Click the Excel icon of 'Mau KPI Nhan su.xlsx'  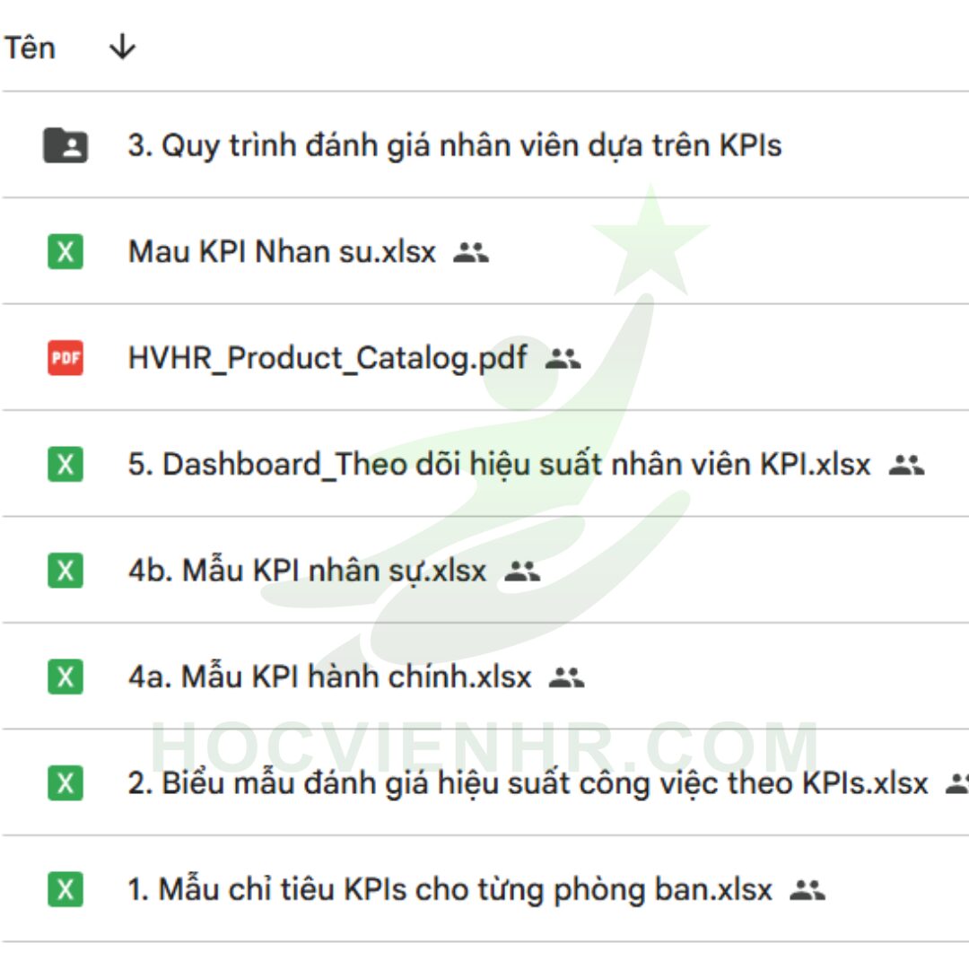pyautogui.click(x=65, y=251)
